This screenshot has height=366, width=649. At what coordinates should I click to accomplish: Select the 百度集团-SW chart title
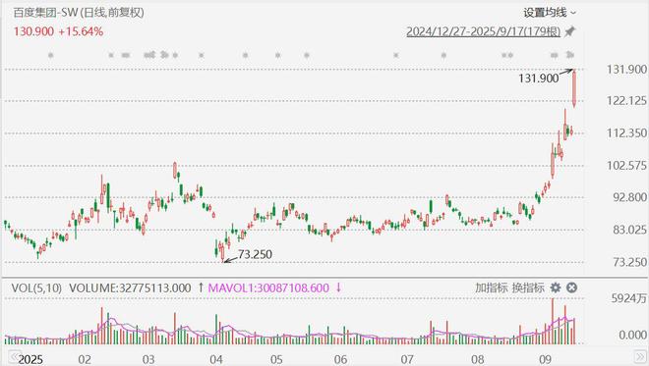pyautogui.click(x=45, y=13)
